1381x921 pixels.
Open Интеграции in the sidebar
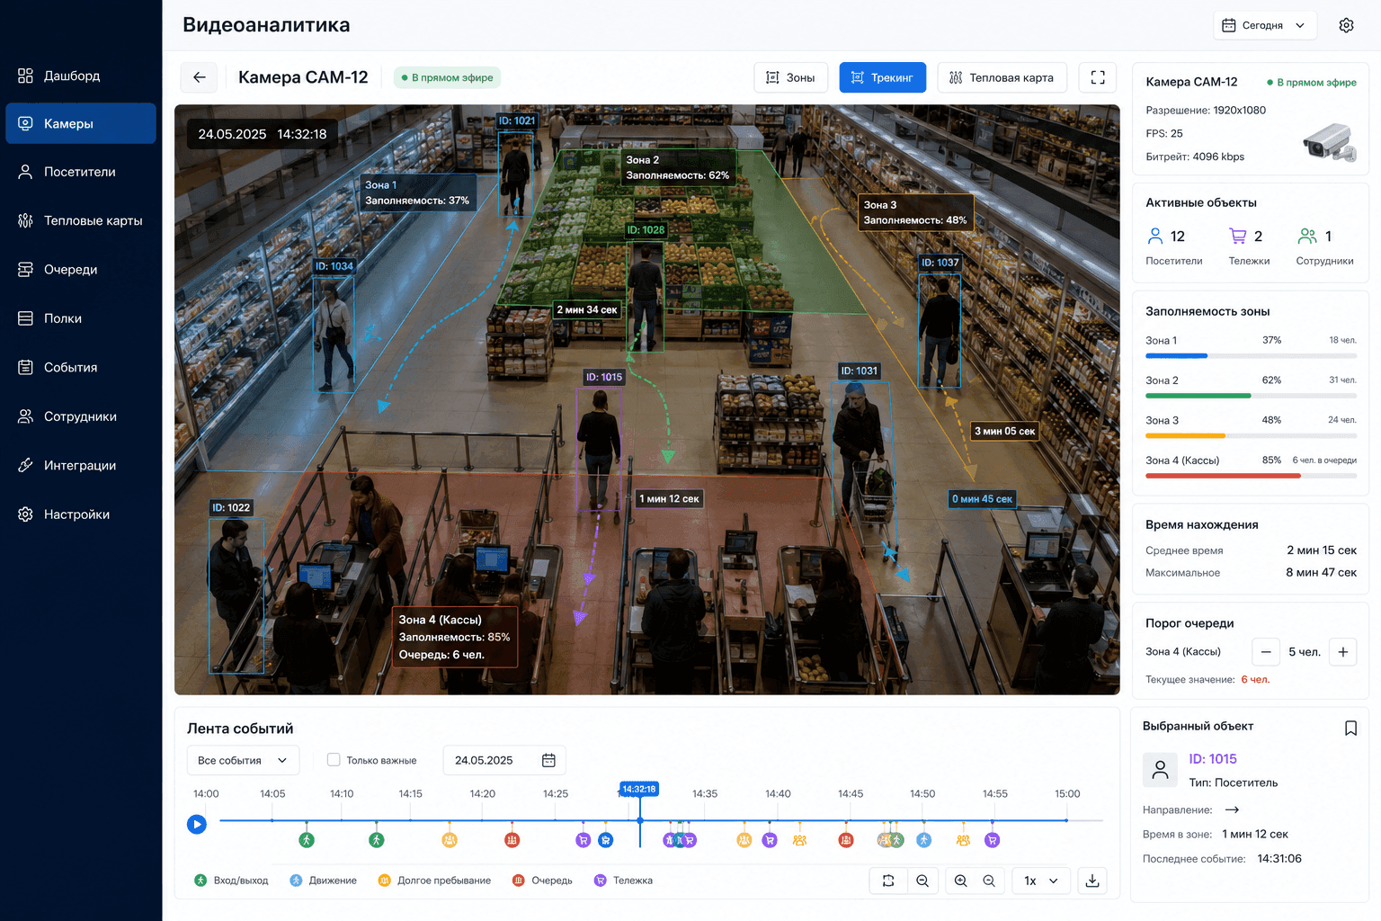coord(81,465)
